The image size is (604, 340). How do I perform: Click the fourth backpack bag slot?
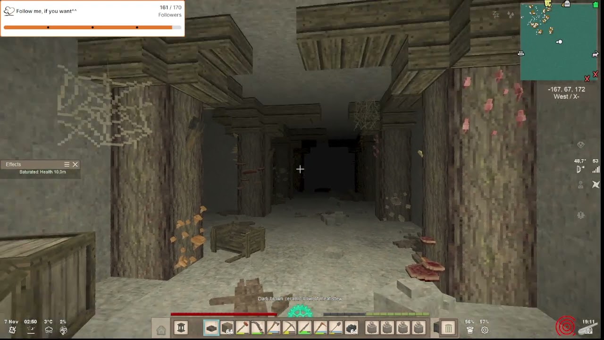(419, 328)
